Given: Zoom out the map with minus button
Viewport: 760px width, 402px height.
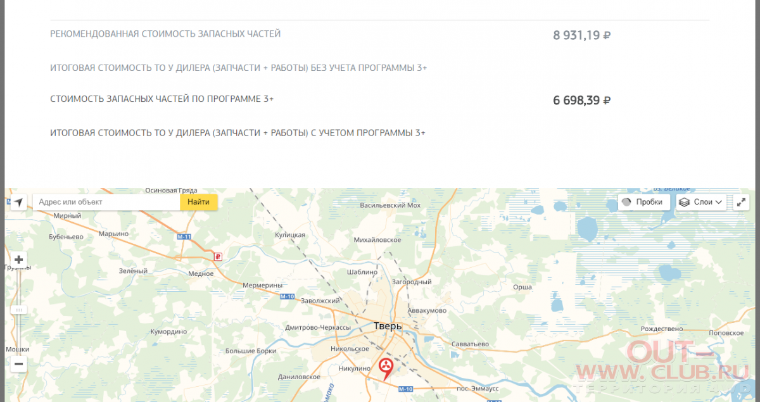Looking at the screenshot, I should (x=19, y=364).
